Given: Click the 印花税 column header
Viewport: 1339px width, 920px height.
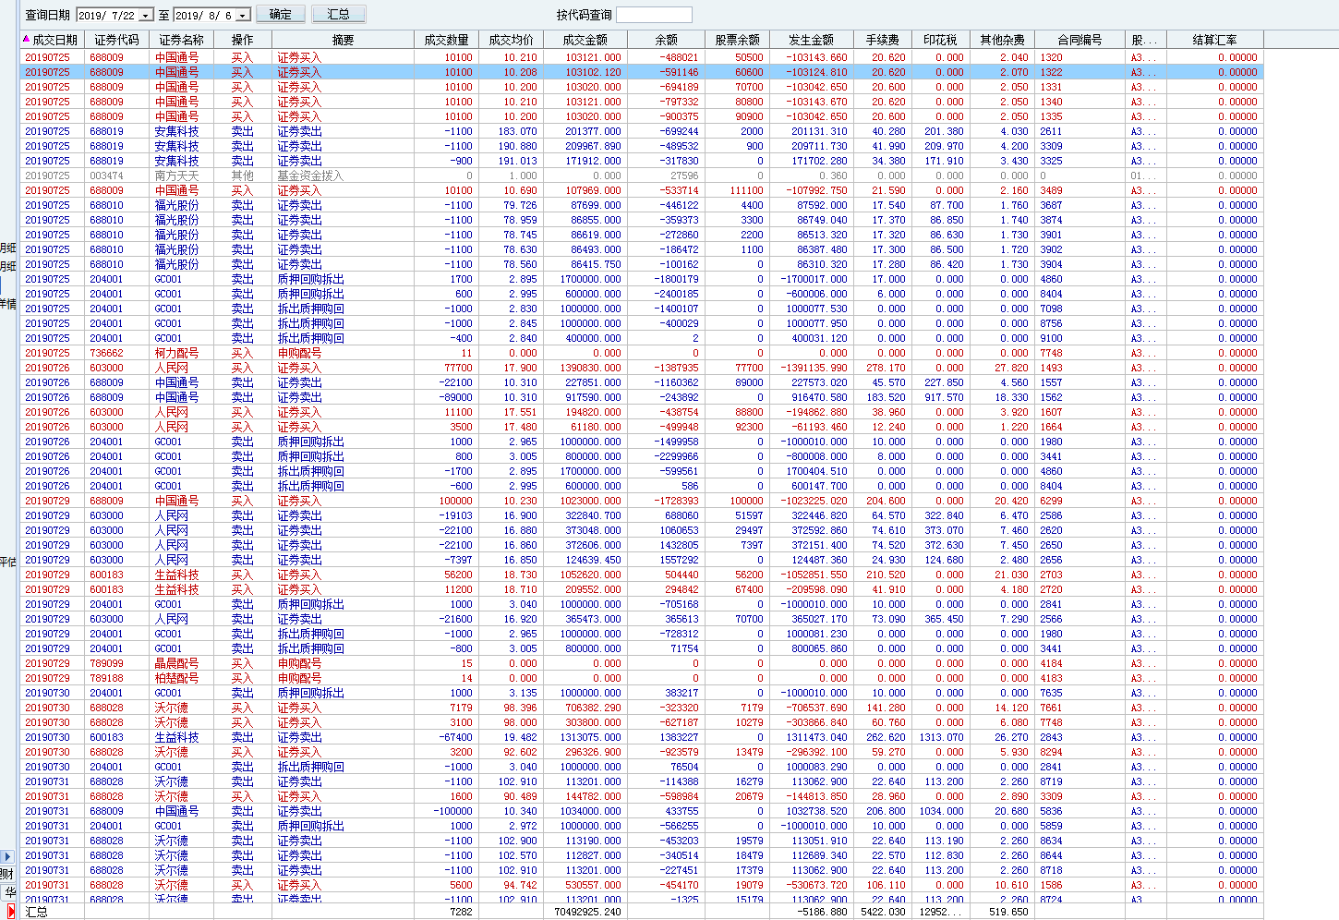Looking at the screenshot, I should pyautogui.click(x=940, y=40).
